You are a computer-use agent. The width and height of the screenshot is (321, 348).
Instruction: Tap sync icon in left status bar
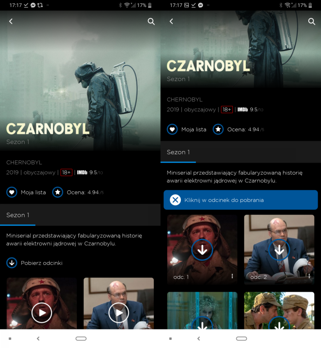[40, 5]
